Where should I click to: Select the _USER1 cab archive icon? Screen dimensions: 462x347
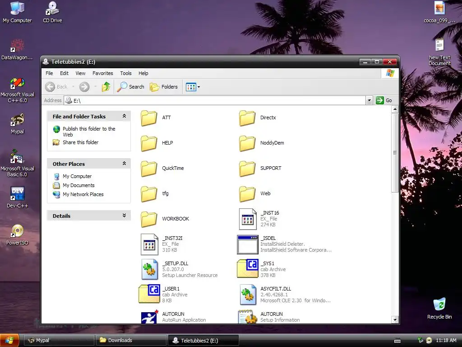point(149,294)
